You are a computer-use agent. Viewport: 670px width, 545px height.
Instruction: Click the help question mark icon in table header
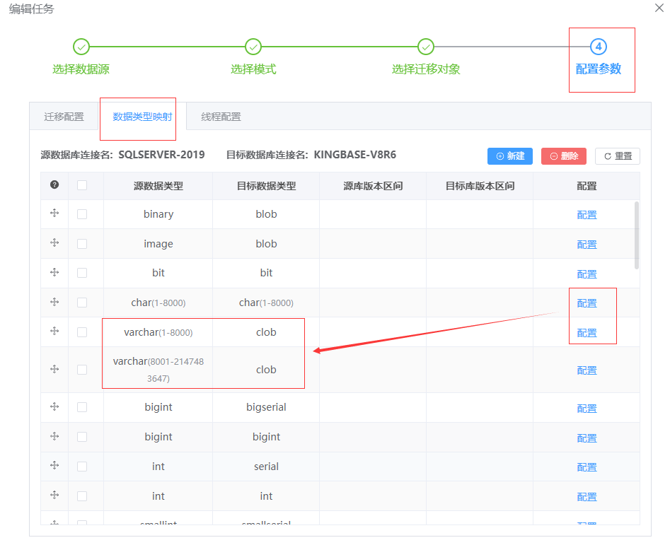[54, 185]
